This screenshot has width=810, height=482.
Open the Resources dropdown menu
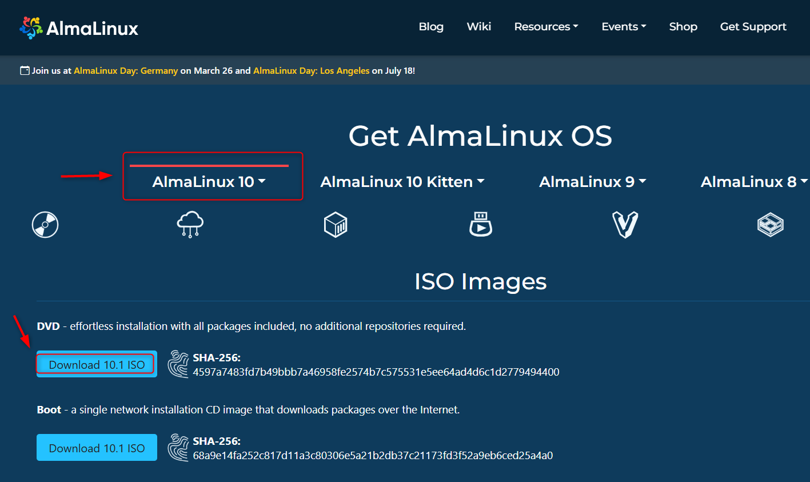(545, 26)
